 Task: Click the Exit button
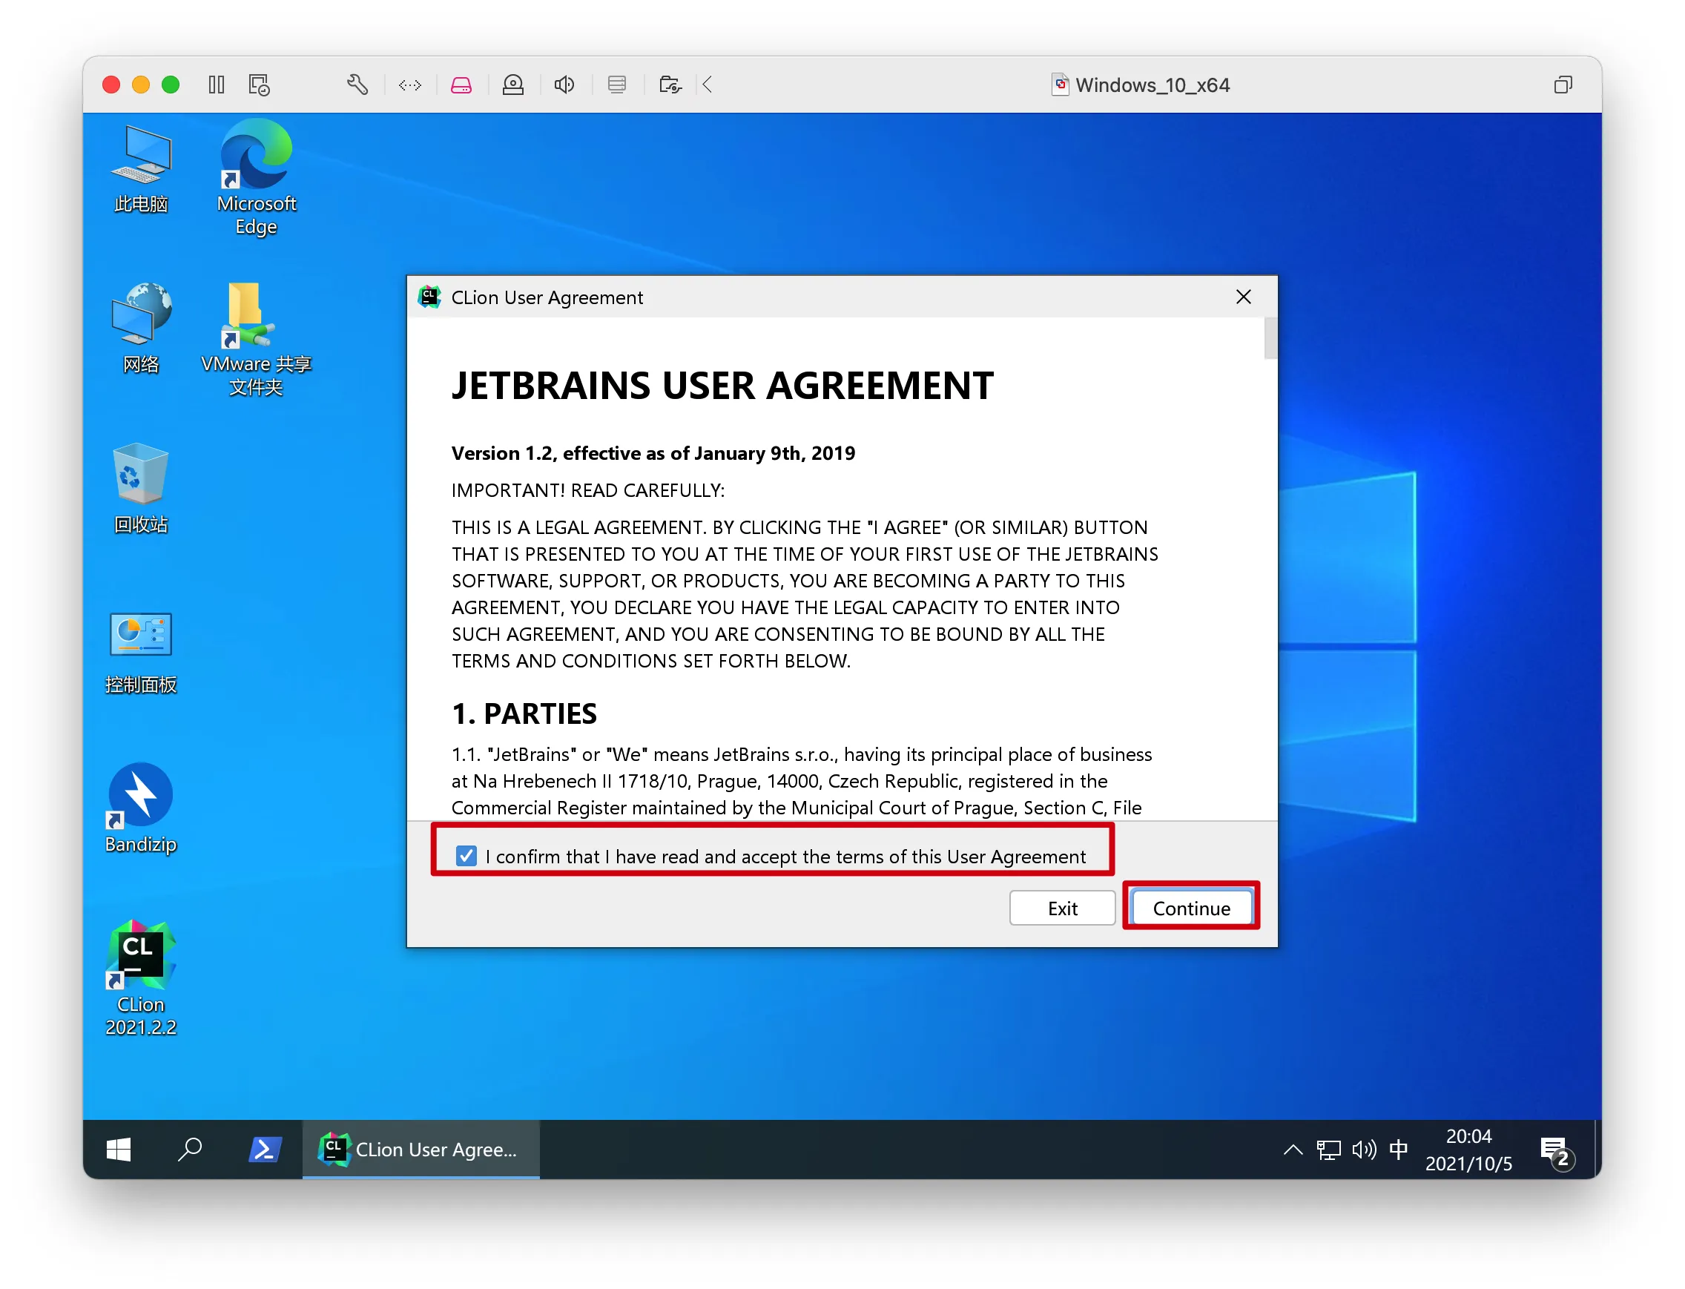(1062, 909)
